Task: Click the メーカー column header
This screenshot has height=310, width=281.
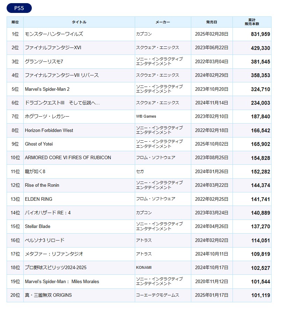Action: 163,22
